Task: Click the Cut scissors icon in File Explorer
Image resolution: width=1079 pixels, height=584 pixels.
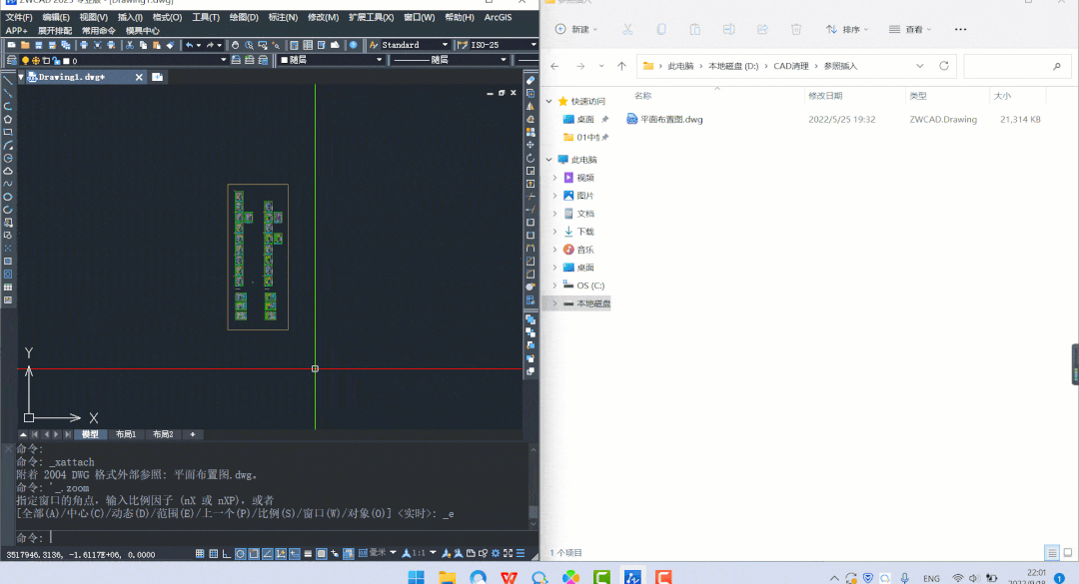Action: (x=627, y=29)
